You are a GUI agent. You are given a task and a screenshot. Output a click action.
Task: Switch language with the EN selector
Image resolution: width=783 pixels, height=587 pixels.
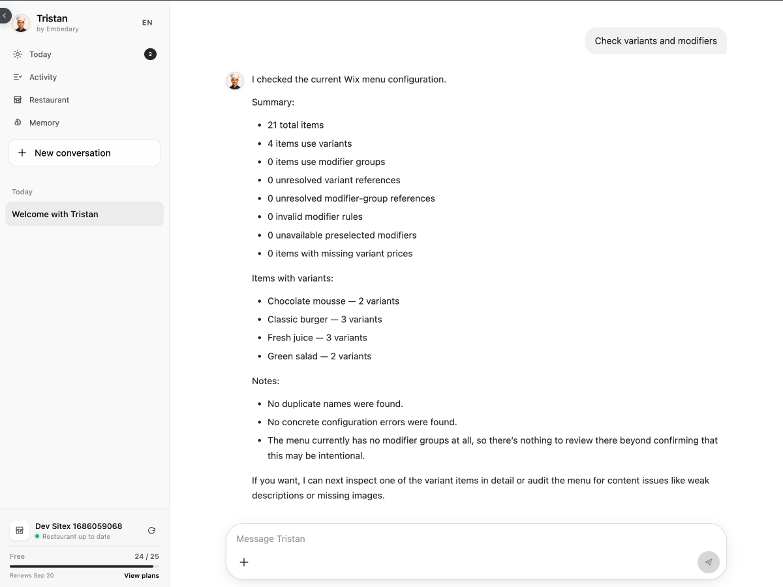[147, 23]
